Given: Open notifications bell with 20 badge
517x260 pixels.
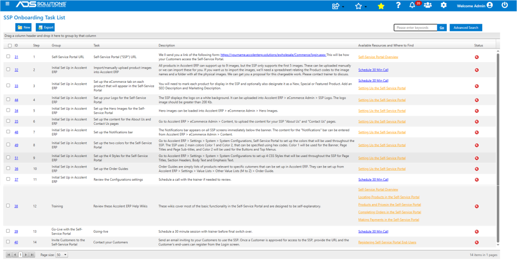Looking at the screenshot, I should pyautogui.click(x=412, y=5).
